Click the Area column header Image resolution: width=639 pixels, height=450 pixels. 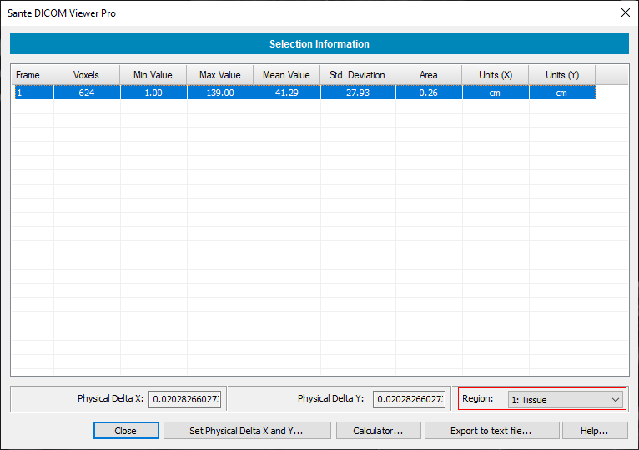[x=428, y=75]
